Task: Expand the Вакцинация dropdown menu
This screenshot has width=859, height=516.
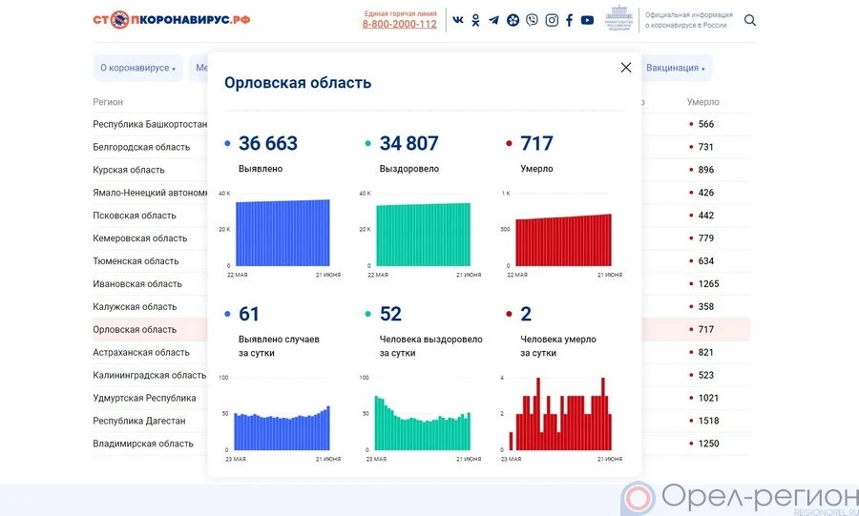Action: point(675,69)
